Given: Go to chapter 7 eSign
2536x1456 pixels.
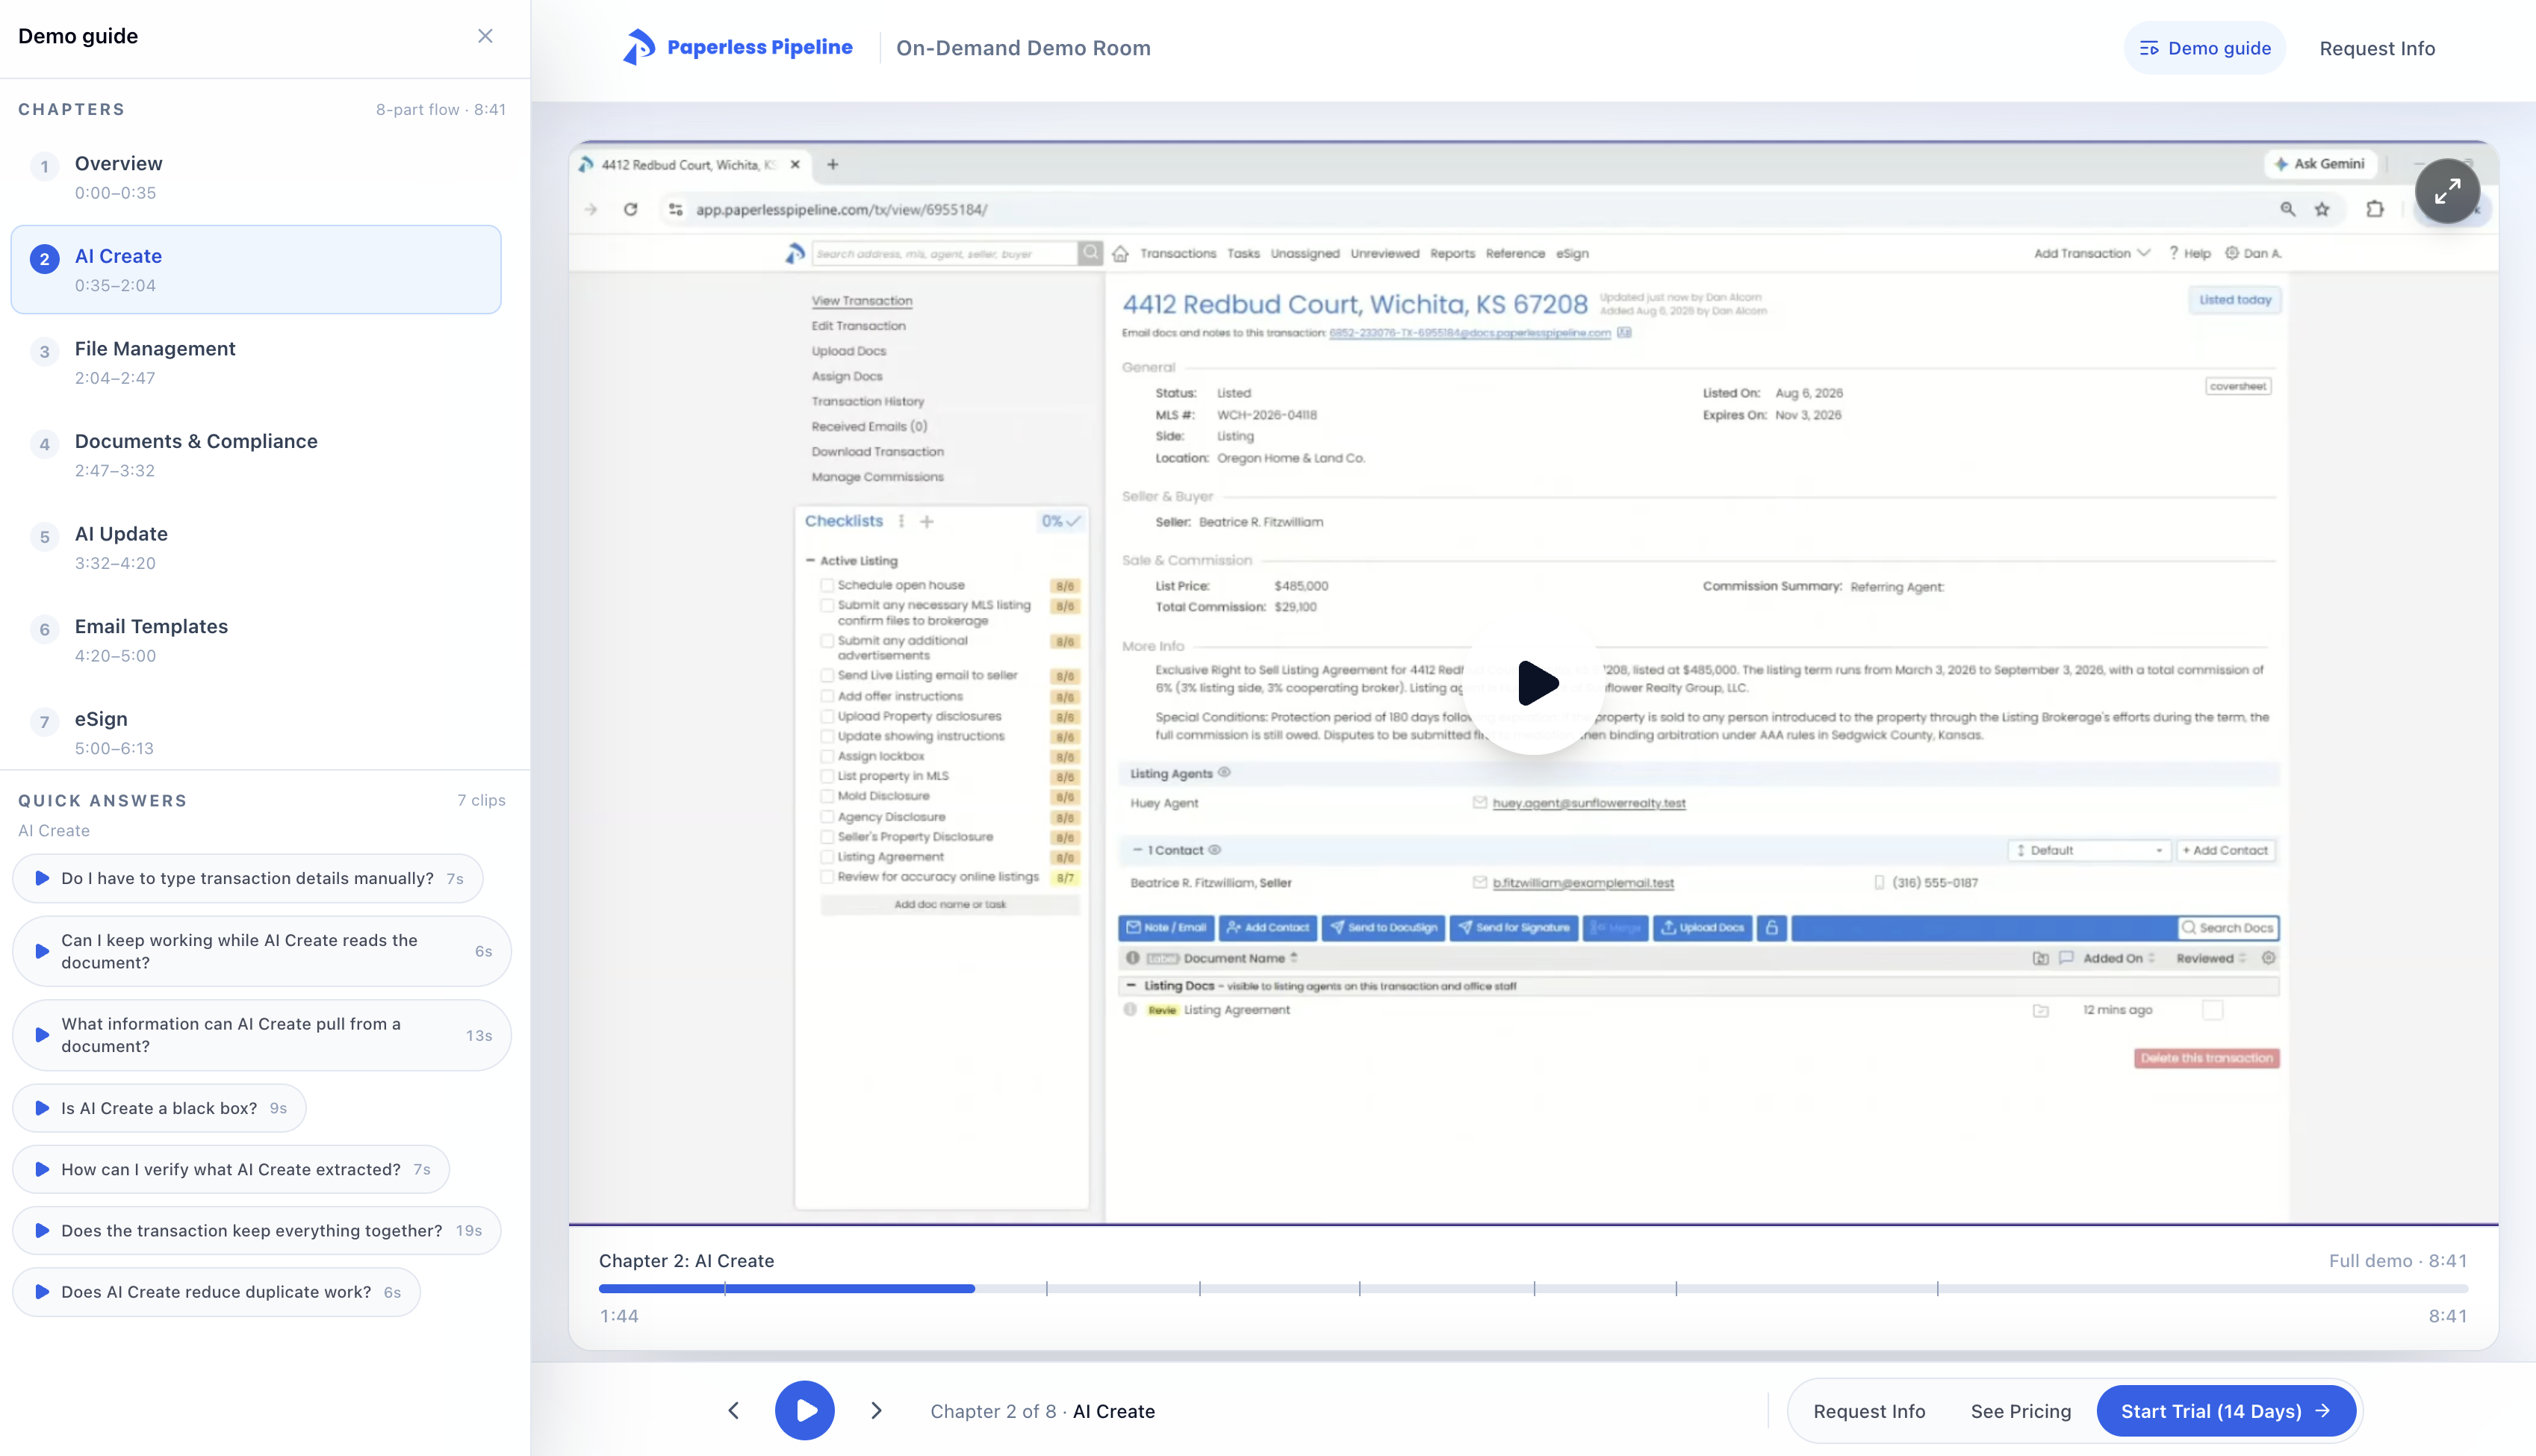Looking at the screenshot, I should 256,732.
